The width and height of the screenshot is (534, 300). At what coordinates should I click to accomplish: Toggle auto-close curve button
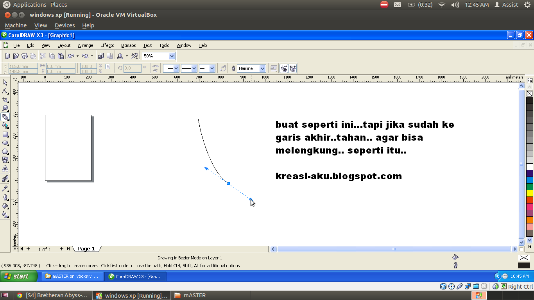[x=223, y=68]
